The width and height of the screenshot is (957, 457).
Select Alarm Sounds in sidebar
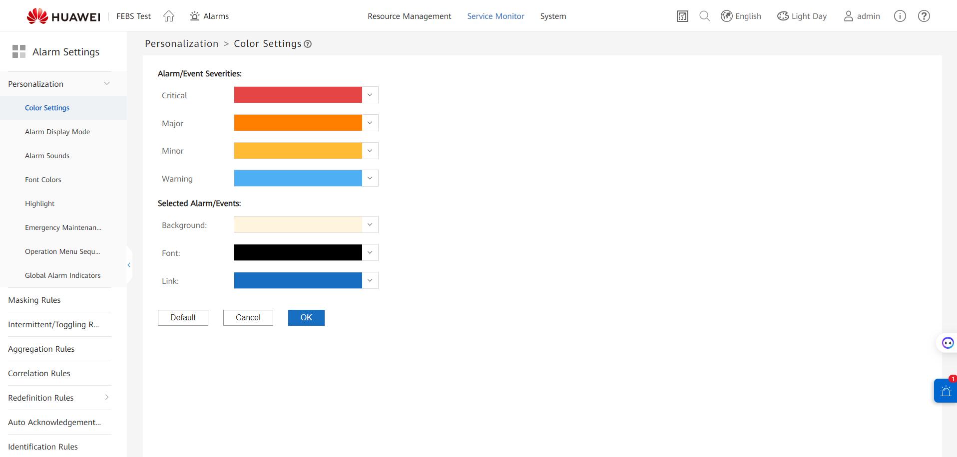[47, 156]
